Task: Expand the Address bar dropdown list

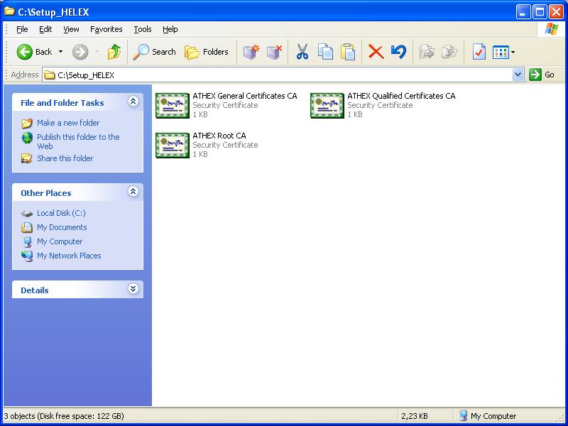Action: tap(518, 75)
